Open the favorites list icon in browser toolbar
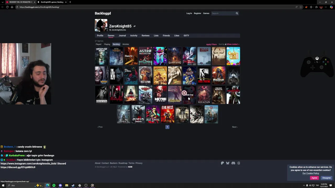 [x=316, y=7]
